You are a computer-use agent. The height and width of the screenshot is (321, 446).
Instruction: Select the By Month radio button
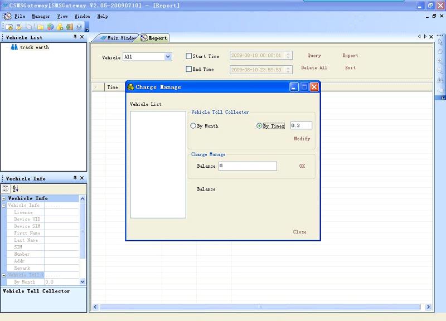193,126
